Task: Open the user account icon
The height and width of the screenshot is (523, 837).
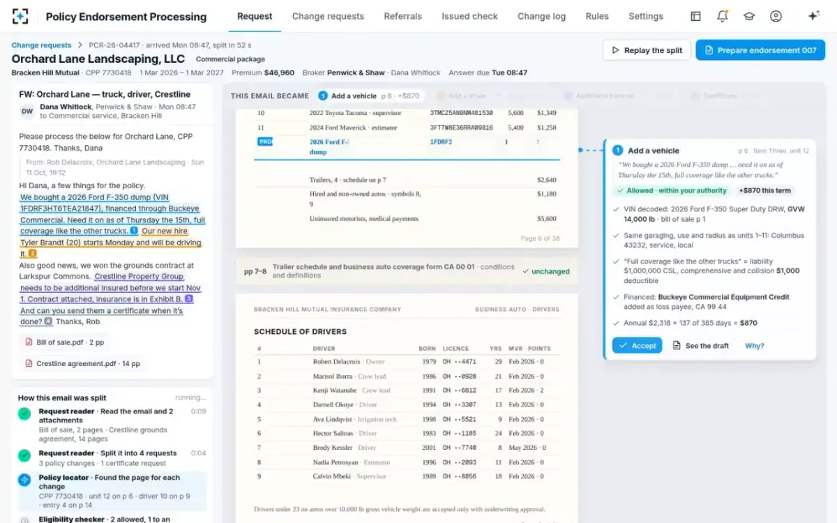Action: [776, 16]
